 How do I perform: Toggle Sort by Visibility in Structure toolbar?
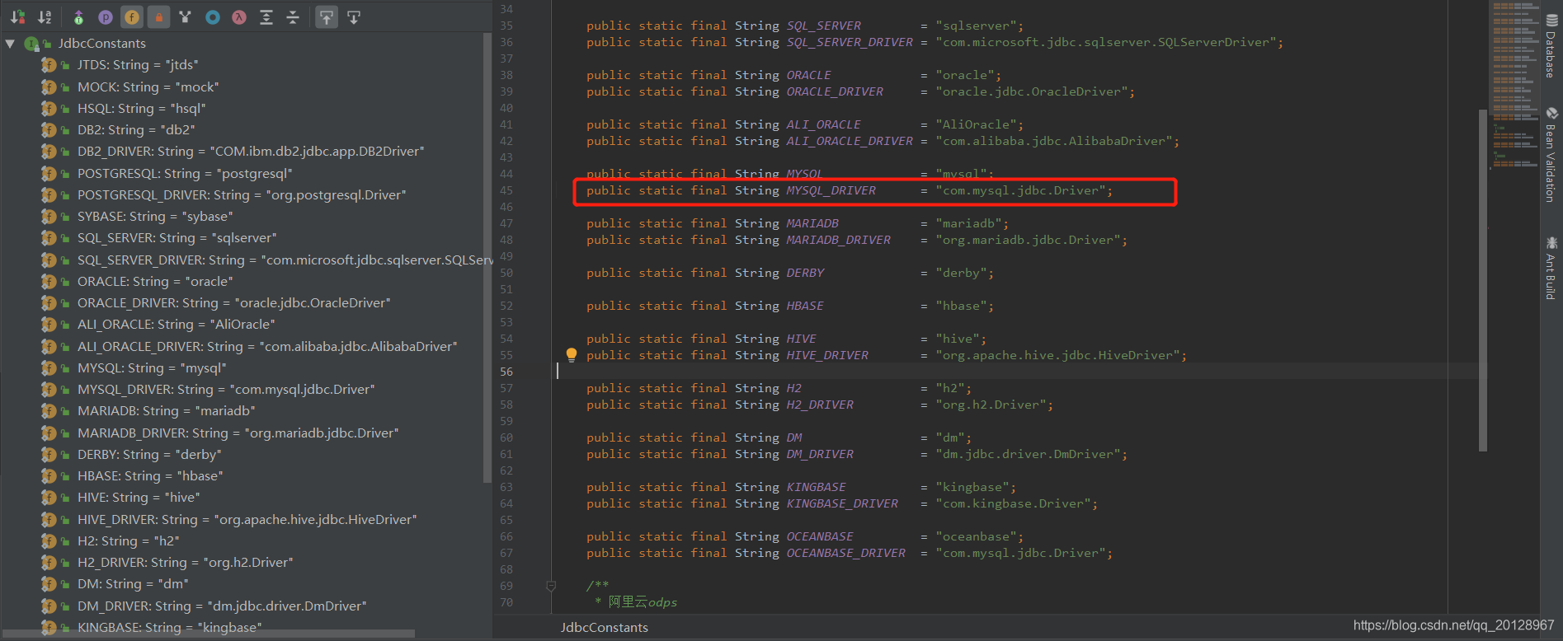(18, 16)
